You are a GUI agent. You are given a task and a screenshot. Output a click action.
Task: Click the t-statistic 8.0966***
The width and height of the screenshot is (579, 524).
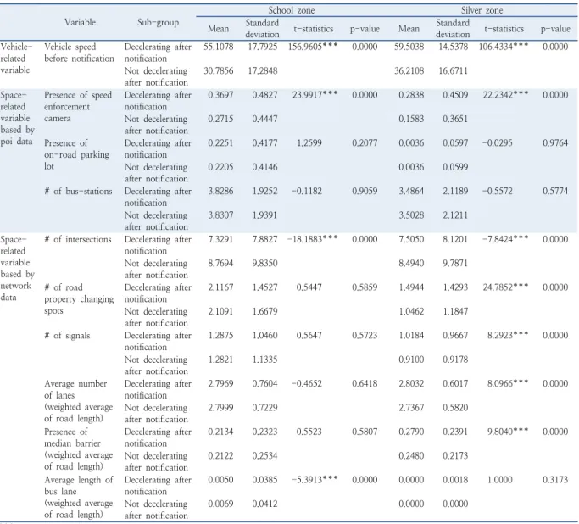click(x=508, y=384)
